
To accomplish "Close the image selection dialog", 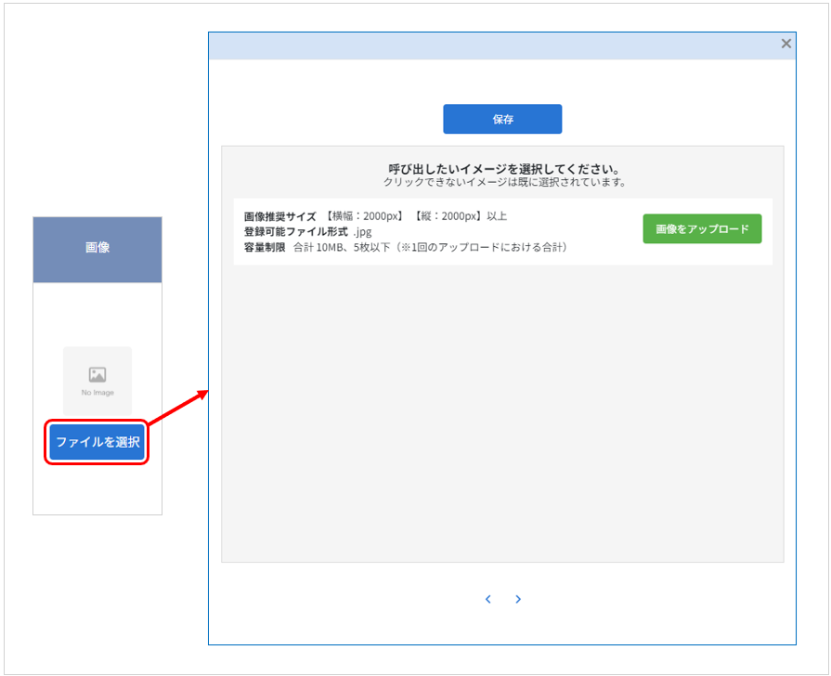I will tap(786, 44).
